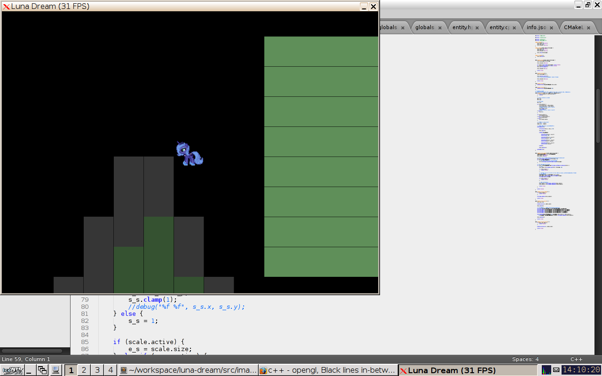This screenshot has width=602, height=376.
Task: Restore the editor window size
Action: [588, 5]
